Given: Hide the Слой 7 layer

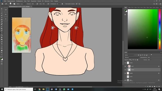Looking at the screenshot, I should click(x=125, y=66).
